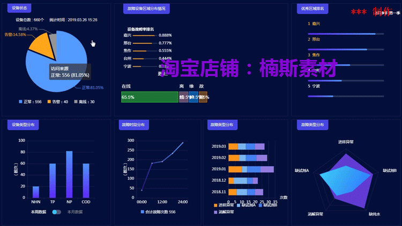402x226 pixels.
Task: Click the orange 告警 pie slice
Action: 42,46
